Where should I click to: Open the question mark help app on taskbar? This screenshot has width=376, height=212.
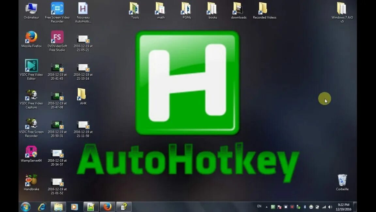pos(124,207)
